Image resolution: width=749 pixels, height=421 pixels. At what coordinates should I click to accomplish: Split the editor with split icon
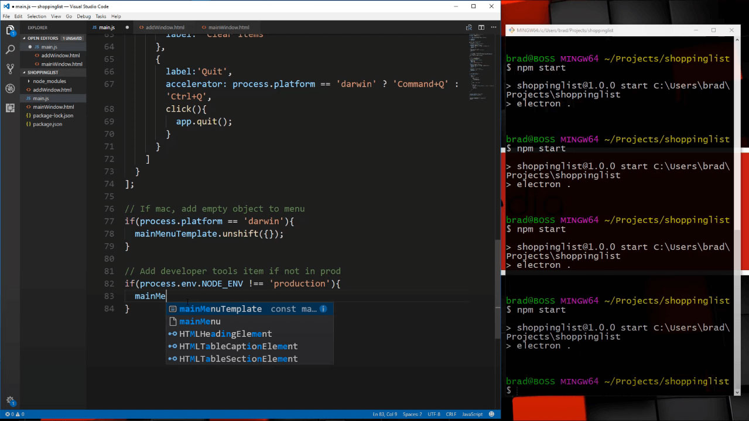click(x=481, y=27)
